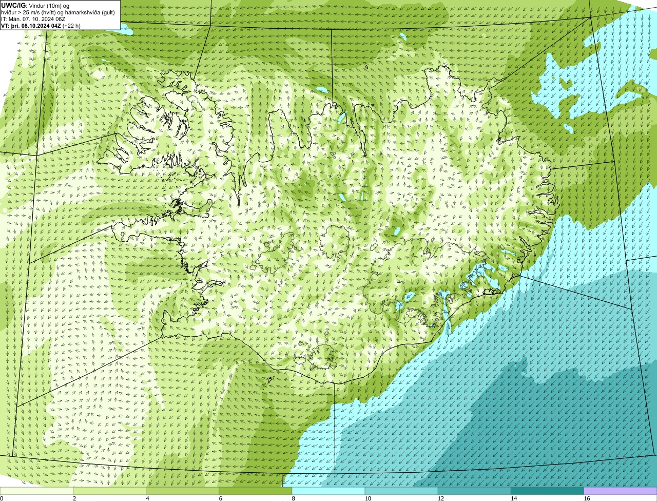
Task: Click the legend scale label '6'
Action: [221, 498]
